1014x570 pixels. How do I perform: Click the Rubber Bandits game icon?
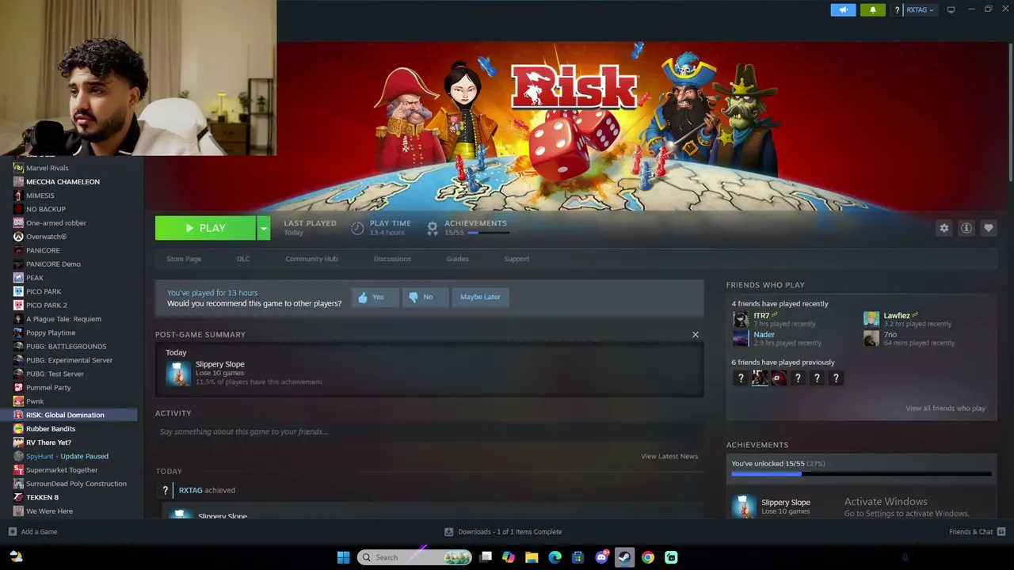point(18,429)
